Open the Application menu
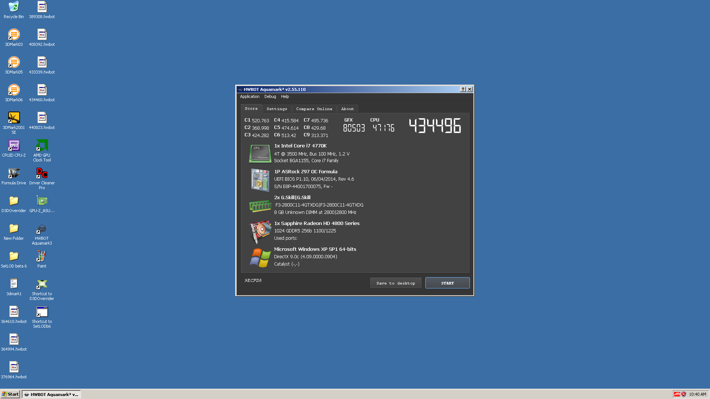Screen dimensions: 710x399 (250, 96)
